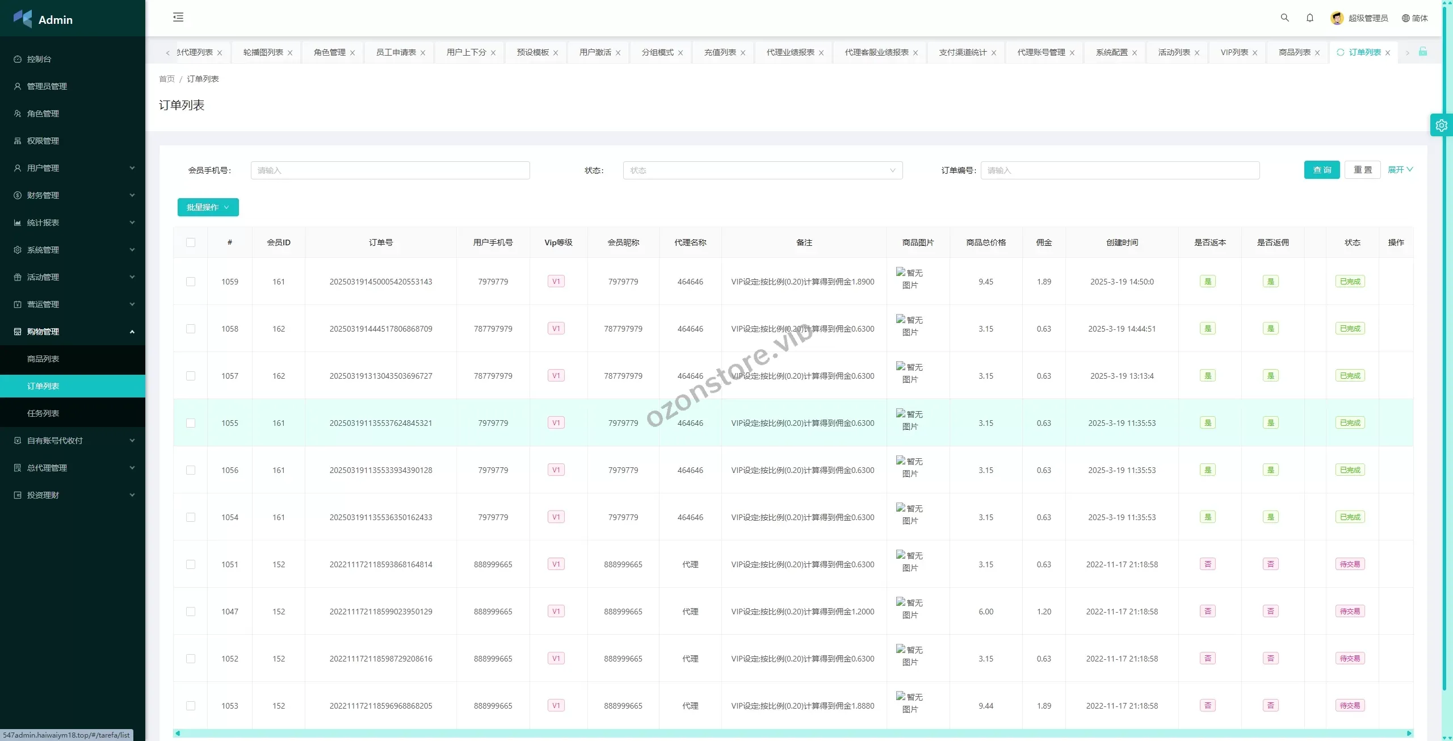Viewport: 1453px width, 741px height.
Task: Open search with the magnifier icon
Action: [x=1284, y=18]
